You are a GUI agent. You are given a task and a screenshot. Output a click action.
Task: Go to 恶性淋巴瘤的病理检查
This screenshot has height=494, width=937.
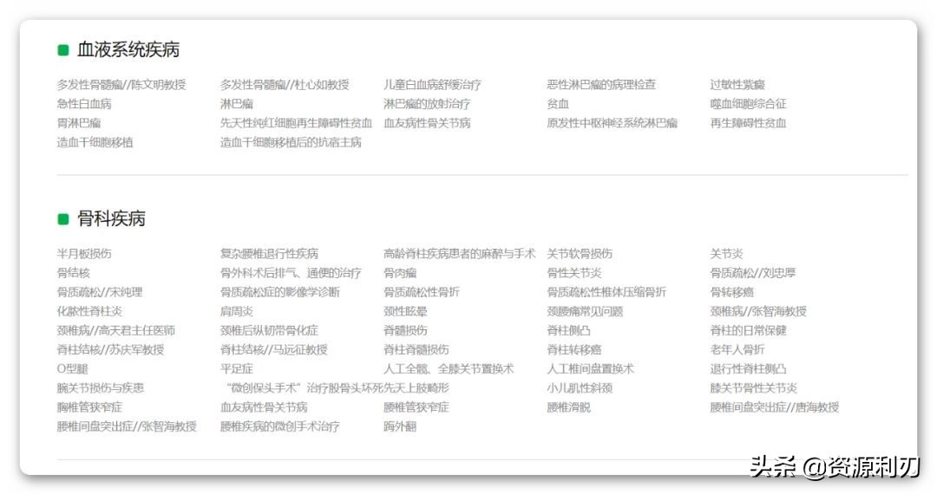601,85
